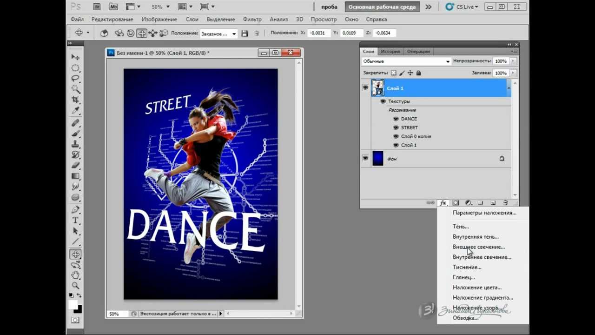The image size is (595, 335).
Task: Launch Adobe Bridge from the top bar
Action: tap(97, 7)
